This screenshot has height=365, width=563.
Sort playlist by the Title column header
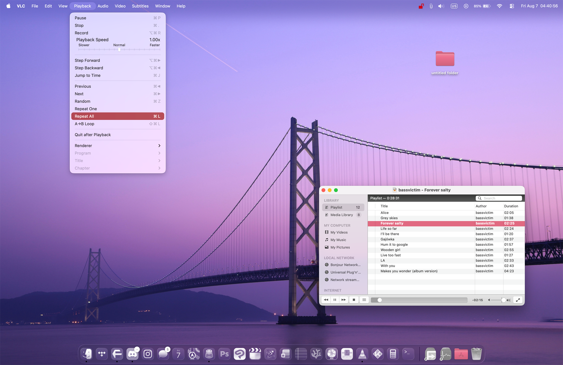pos(425,206)
